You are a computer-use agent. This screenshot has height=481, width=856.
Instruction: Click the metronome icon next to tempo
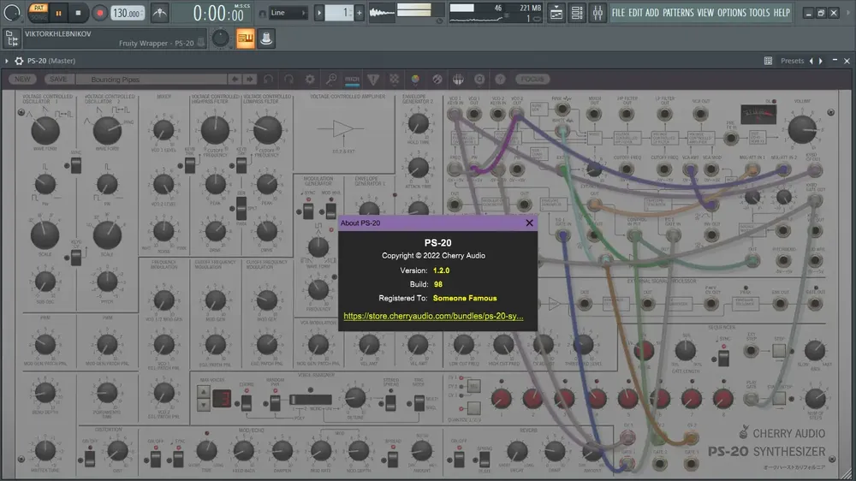(160, 13)
